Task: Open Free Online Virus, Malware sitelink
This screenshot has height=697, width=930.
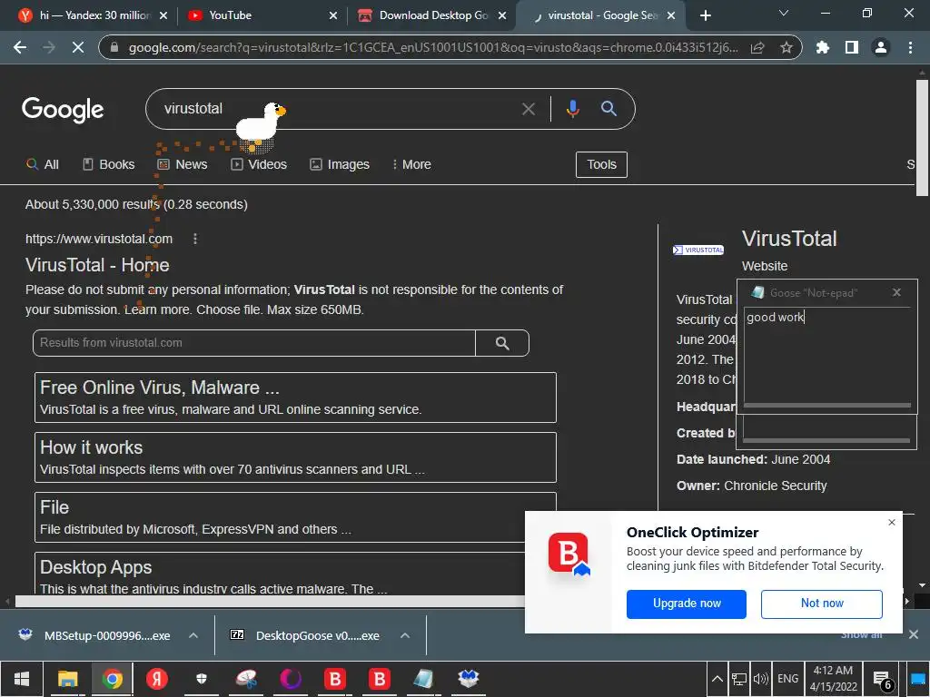Action: 160,388
